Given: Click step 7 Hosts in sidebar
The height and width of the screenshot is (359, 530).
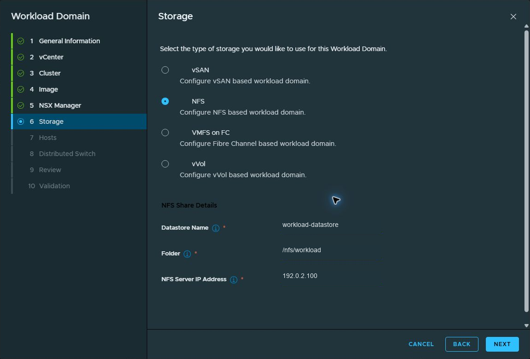Looking at the screenshot, I should [x=80, y=138].
